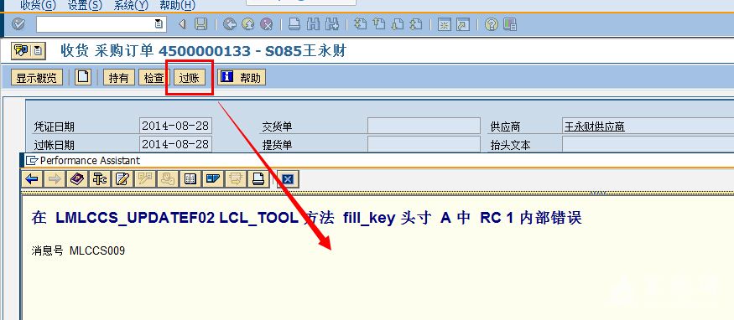734x320 pixels.
Task: Click the Create New Session icon
Action: pos(444,24)
